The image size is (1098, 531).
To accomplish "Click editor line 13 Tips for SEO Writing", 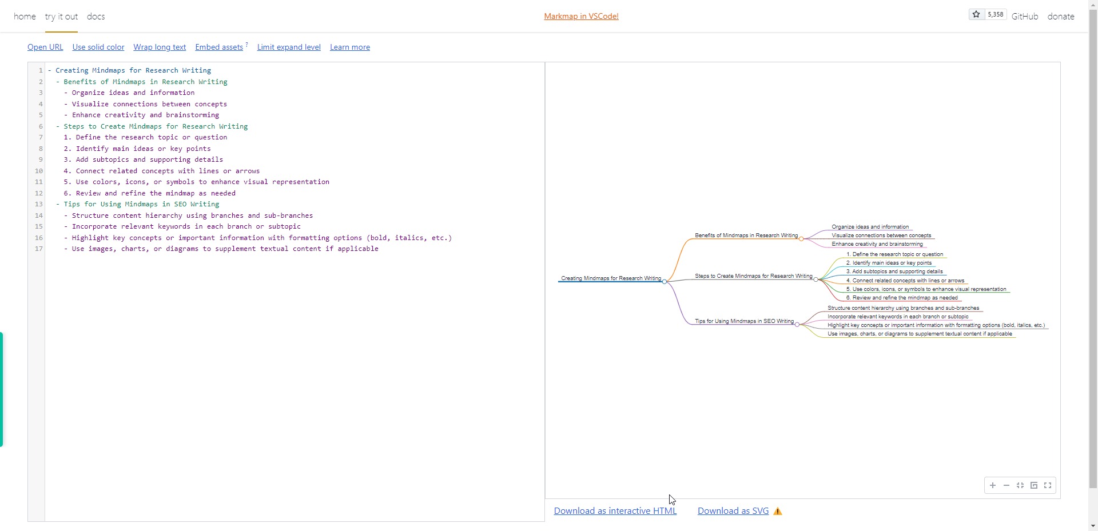I will 141,204.
